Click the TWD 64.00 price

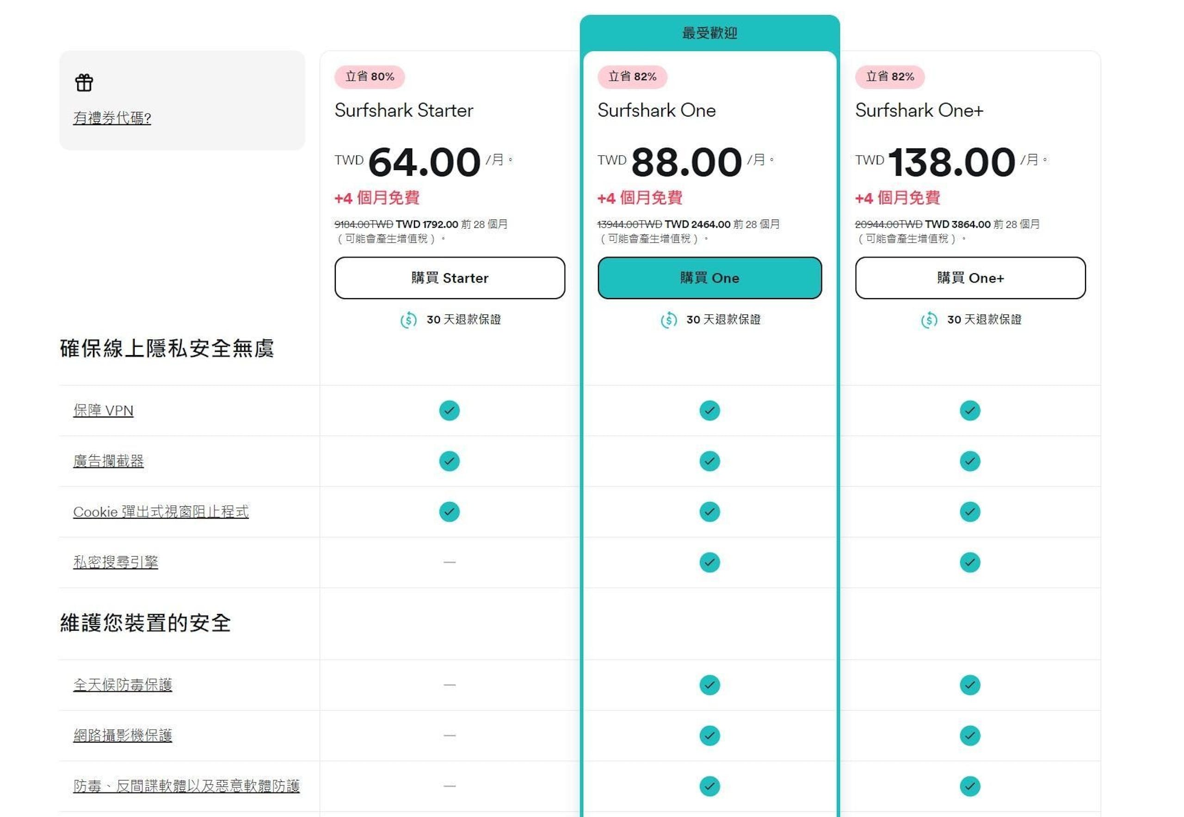click(x=407, y=162)
